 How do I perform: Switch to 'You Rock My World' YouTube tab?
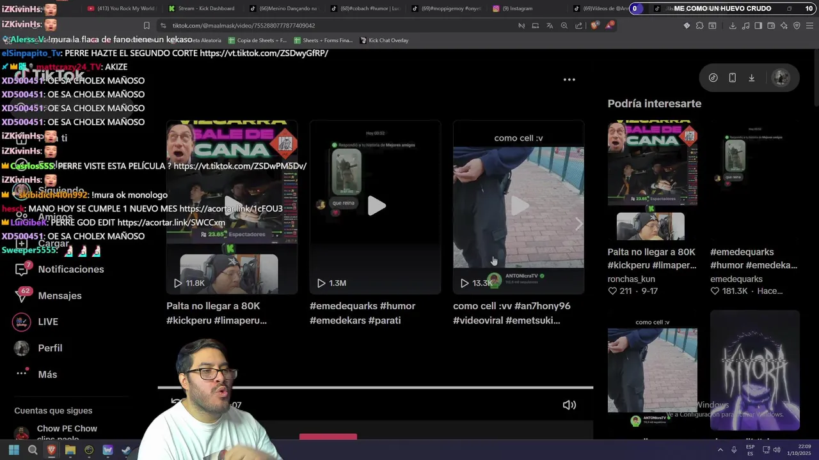[120, 9]
